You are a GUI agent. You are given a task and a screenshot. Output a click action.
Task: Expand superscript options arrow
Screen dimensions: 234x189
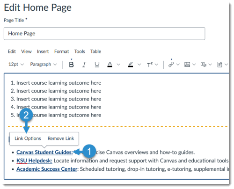(x=156, y=65)
